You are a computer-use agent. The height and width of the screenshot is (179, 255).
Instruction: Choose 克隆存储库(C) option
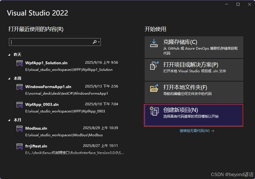point(194,47)
